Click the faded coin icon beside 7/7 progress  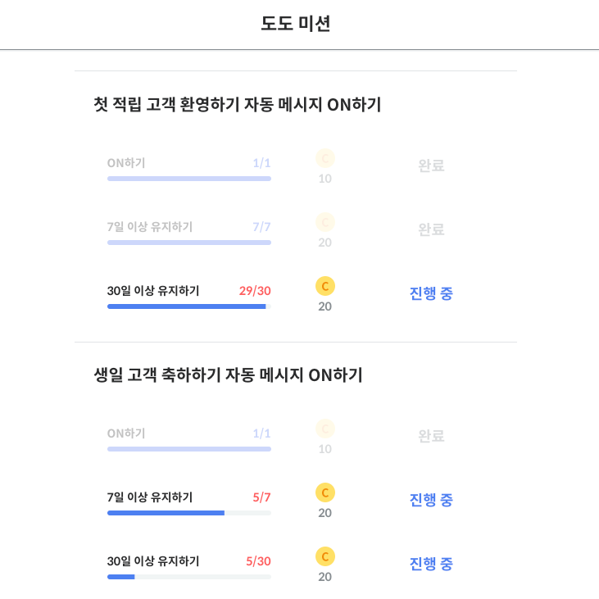click(325, 222)
